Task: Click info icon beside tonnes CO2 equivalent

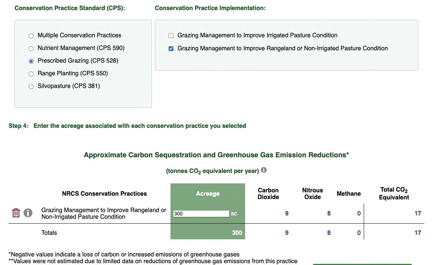Action: (x=264, y=170)
